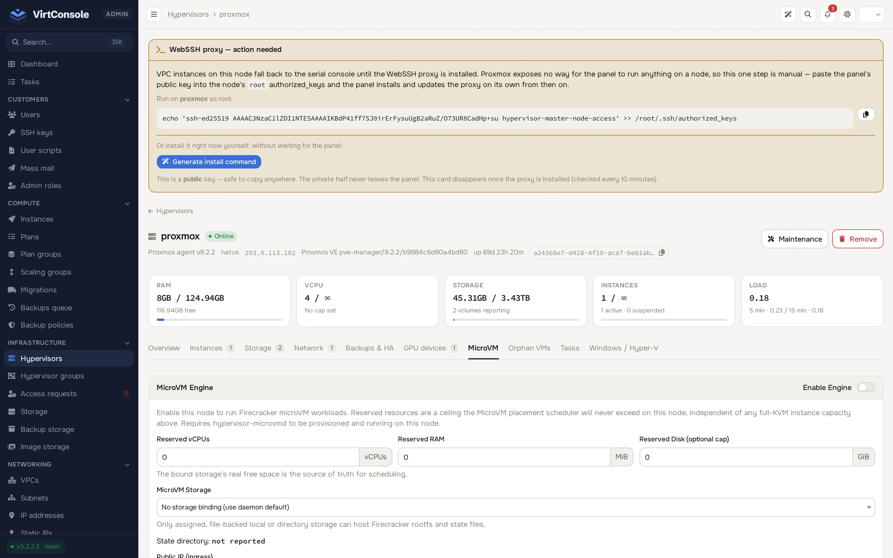Viewport: 893px width, 558px height.
Task: Focus the Reserved RAM input field
Action: 504,457
